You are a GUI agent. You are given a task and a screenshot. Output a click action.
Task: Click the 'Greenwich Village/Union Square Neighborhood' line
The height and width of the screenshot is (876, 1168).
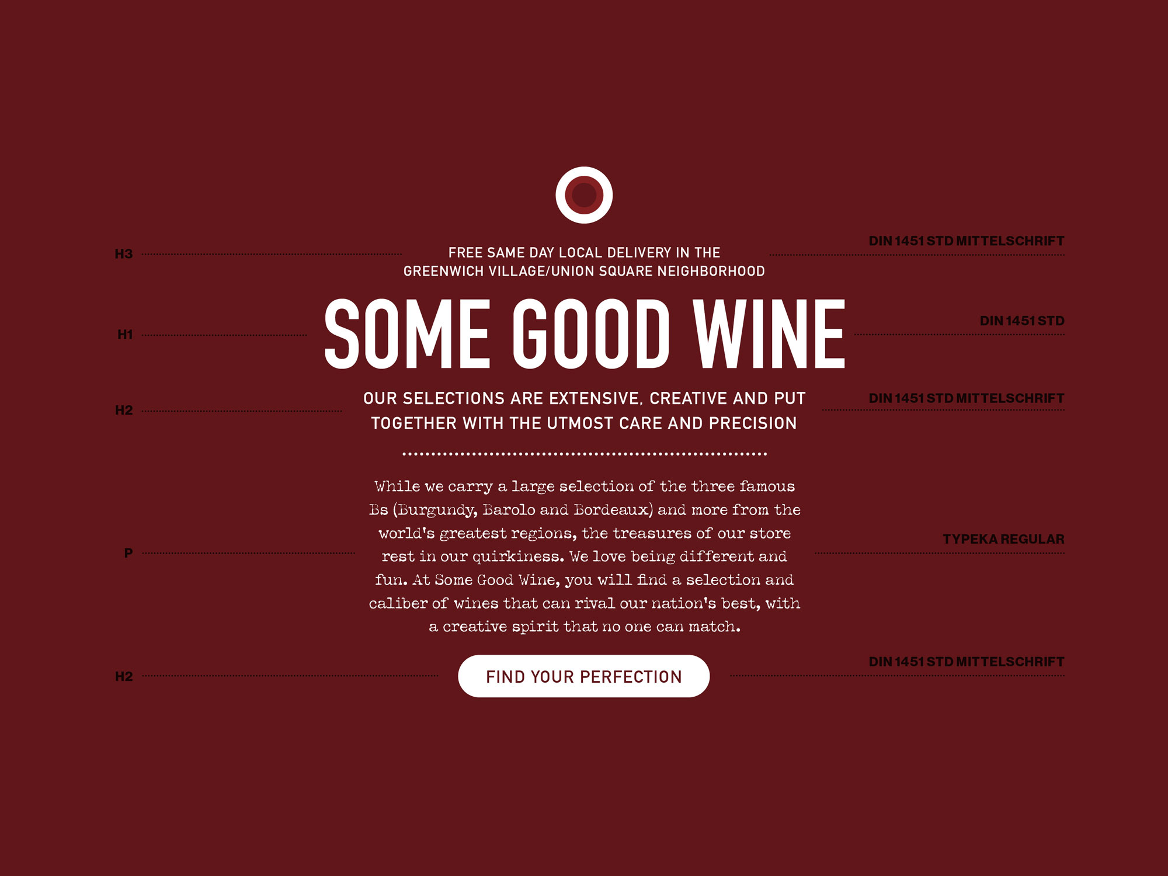coord(584,272)
